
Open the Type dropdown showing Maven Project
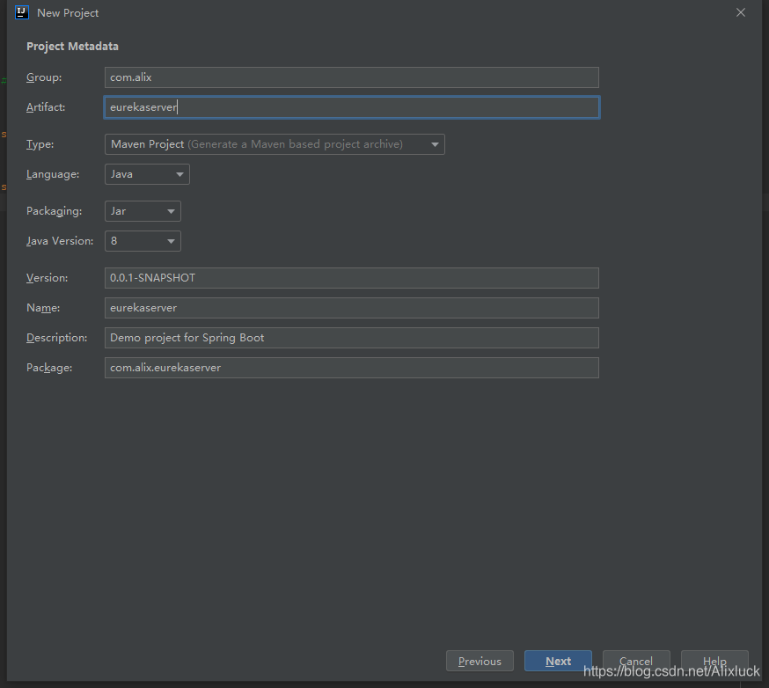coord(275,144)
